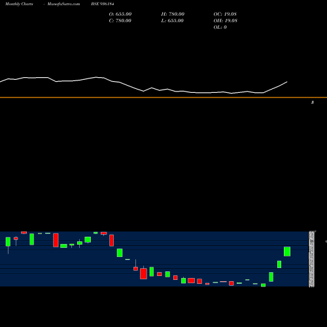
Task: Click the OL: 0 reading
Action: click(x=220, y=27)
